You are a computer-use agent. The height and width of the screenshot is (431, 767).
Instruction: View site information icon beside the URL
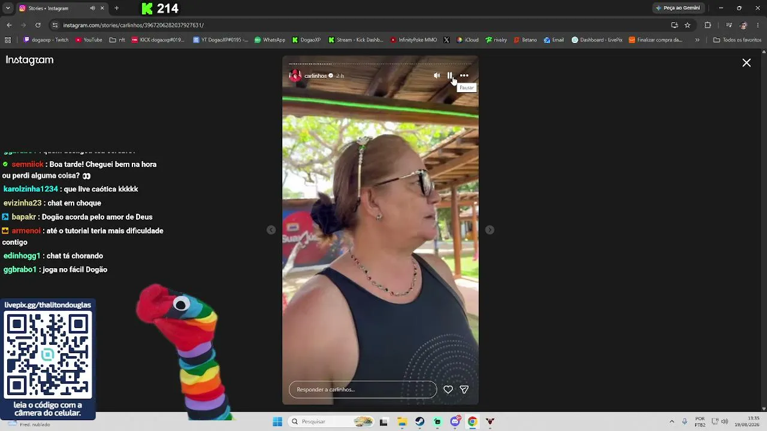pos(55,25)
